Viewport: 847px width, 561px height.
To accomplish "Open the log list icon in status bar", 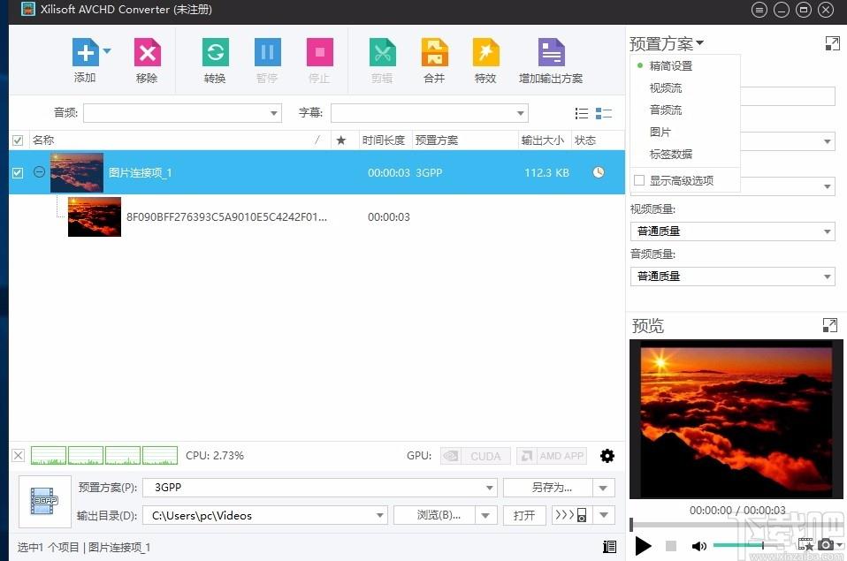I will point(609,547).
